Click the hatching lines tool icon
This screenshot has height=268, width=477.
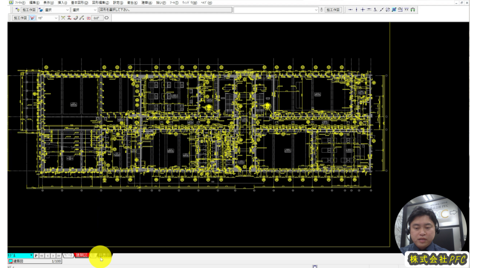388,10
